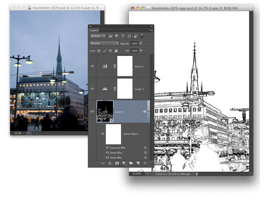Create a new group folder icon
This screenshot has width=267, height=200.
(x=131, y=163)
